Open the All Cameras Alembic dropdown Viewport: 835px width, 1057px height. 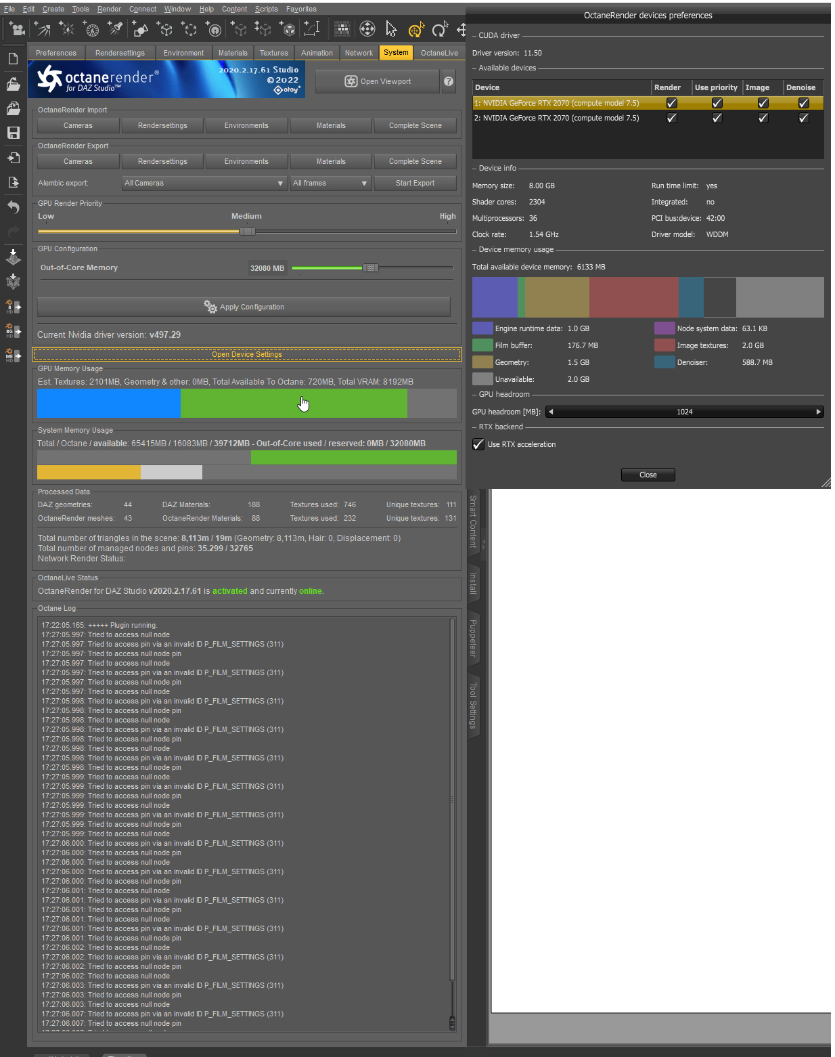(204, 183)
